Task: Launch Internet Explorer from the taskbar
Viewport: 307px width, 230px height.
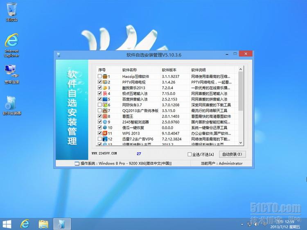Action: (x=25, y=224)
